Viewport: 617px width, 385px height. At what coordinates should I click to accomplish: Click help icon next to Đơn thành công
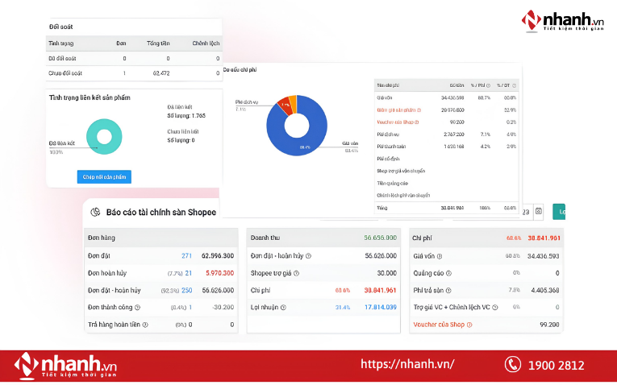137,307
